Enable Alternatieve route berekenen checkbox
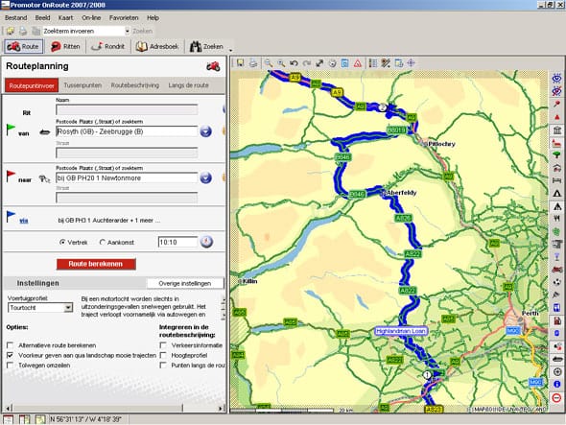Screen dimensions: 566x425 coord(11,345)
